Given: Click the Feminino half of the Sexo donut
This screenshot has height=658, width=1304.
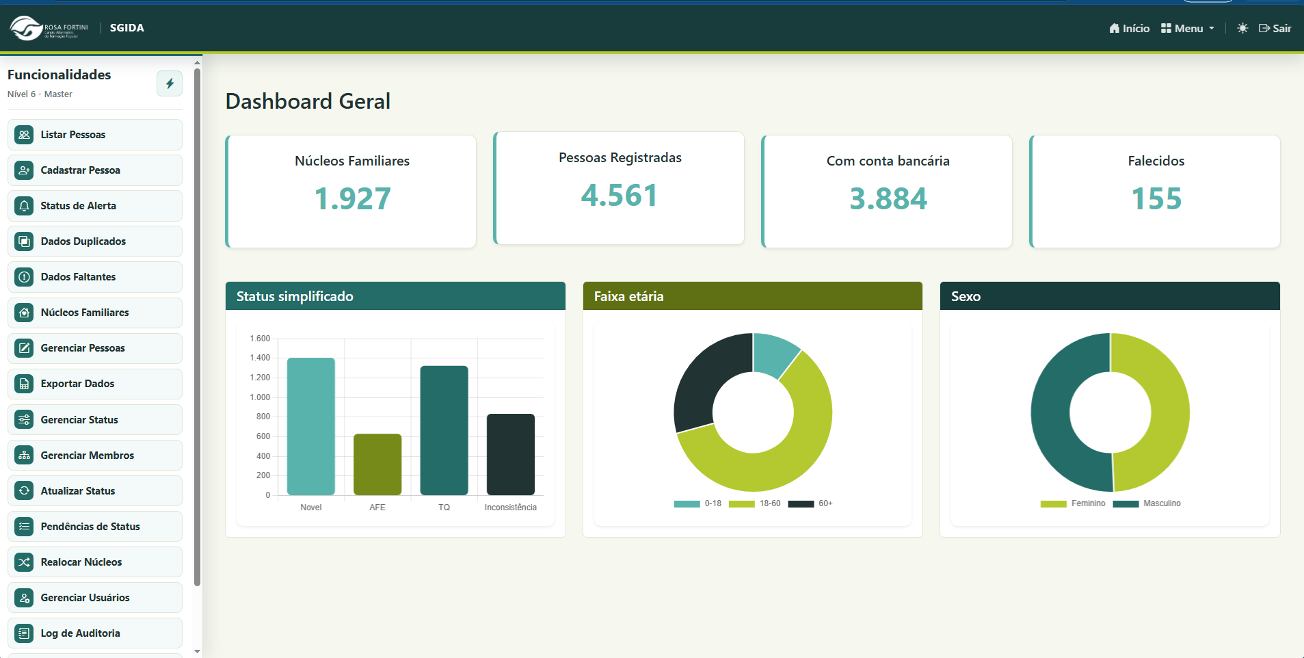Looking at the screenshot, I should (1169, 412).
